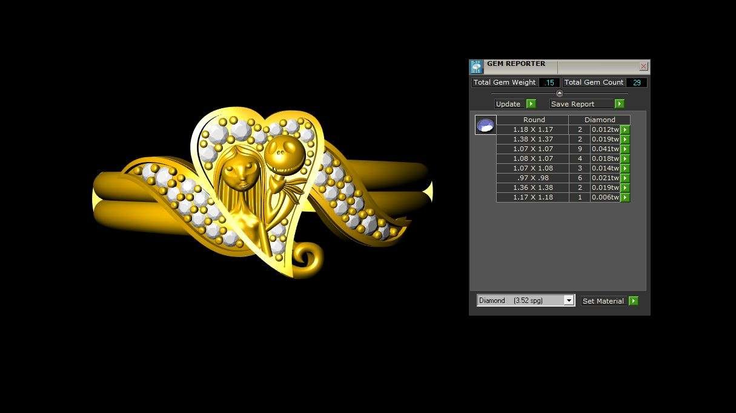Click green arrow on 1.38 X 1.37 row

coord(625,139)
